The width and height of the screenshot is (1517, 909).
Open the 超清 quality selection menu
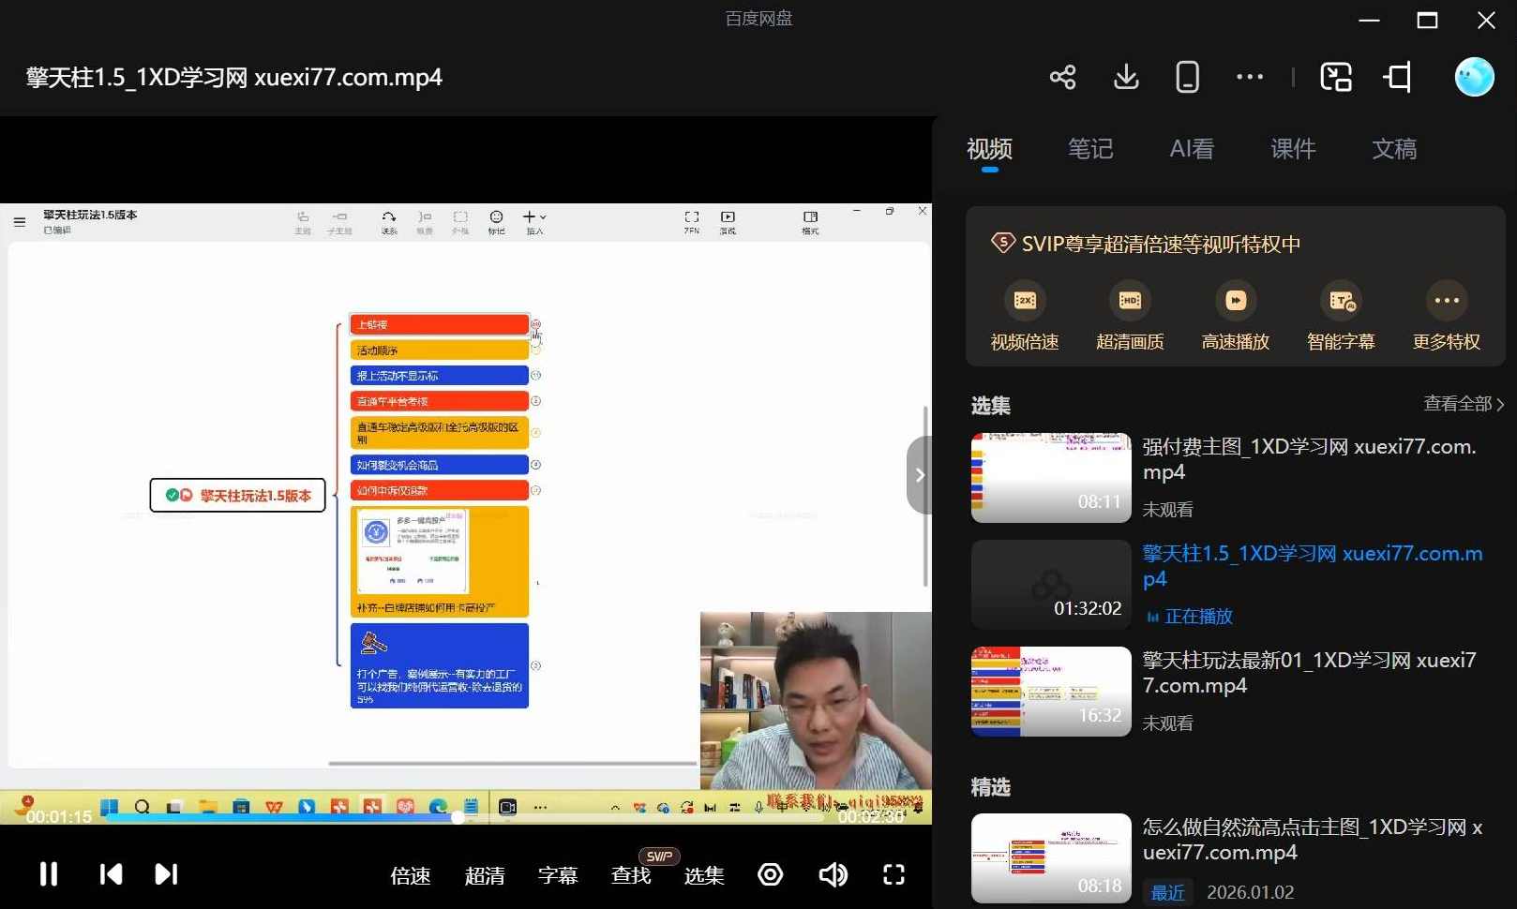pyautogui.click(x=486, y=874)
